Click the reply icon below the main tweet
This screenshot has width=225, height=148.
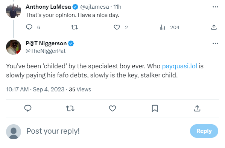coord(28,108)
